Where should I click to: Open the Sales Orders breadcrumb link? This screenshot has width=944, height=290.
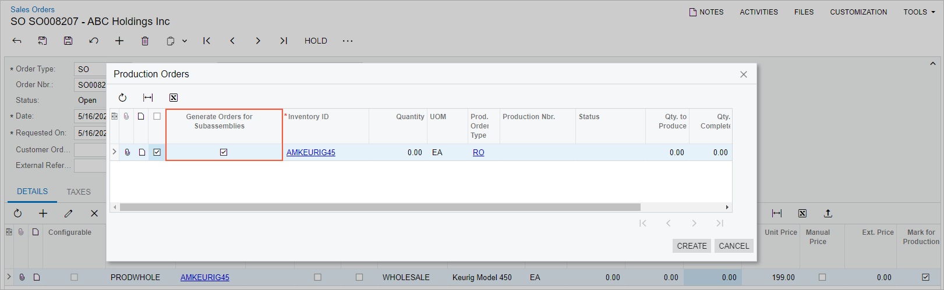pyautogui.click(x=33, y=9)
